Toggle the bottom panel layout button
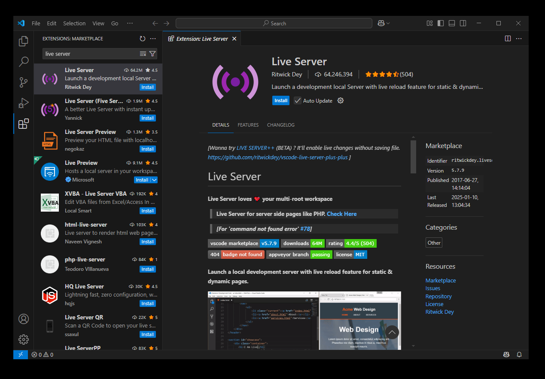The height and width of the screenshot is (379, 545). tap(452, 23)
